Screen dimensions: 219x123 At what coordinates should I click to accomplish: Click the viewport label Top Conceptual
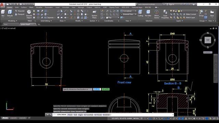click(8, 28)
